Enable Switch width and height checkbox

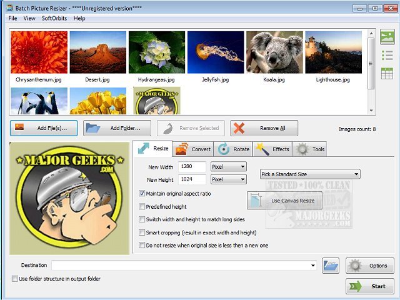pos(142,219)
